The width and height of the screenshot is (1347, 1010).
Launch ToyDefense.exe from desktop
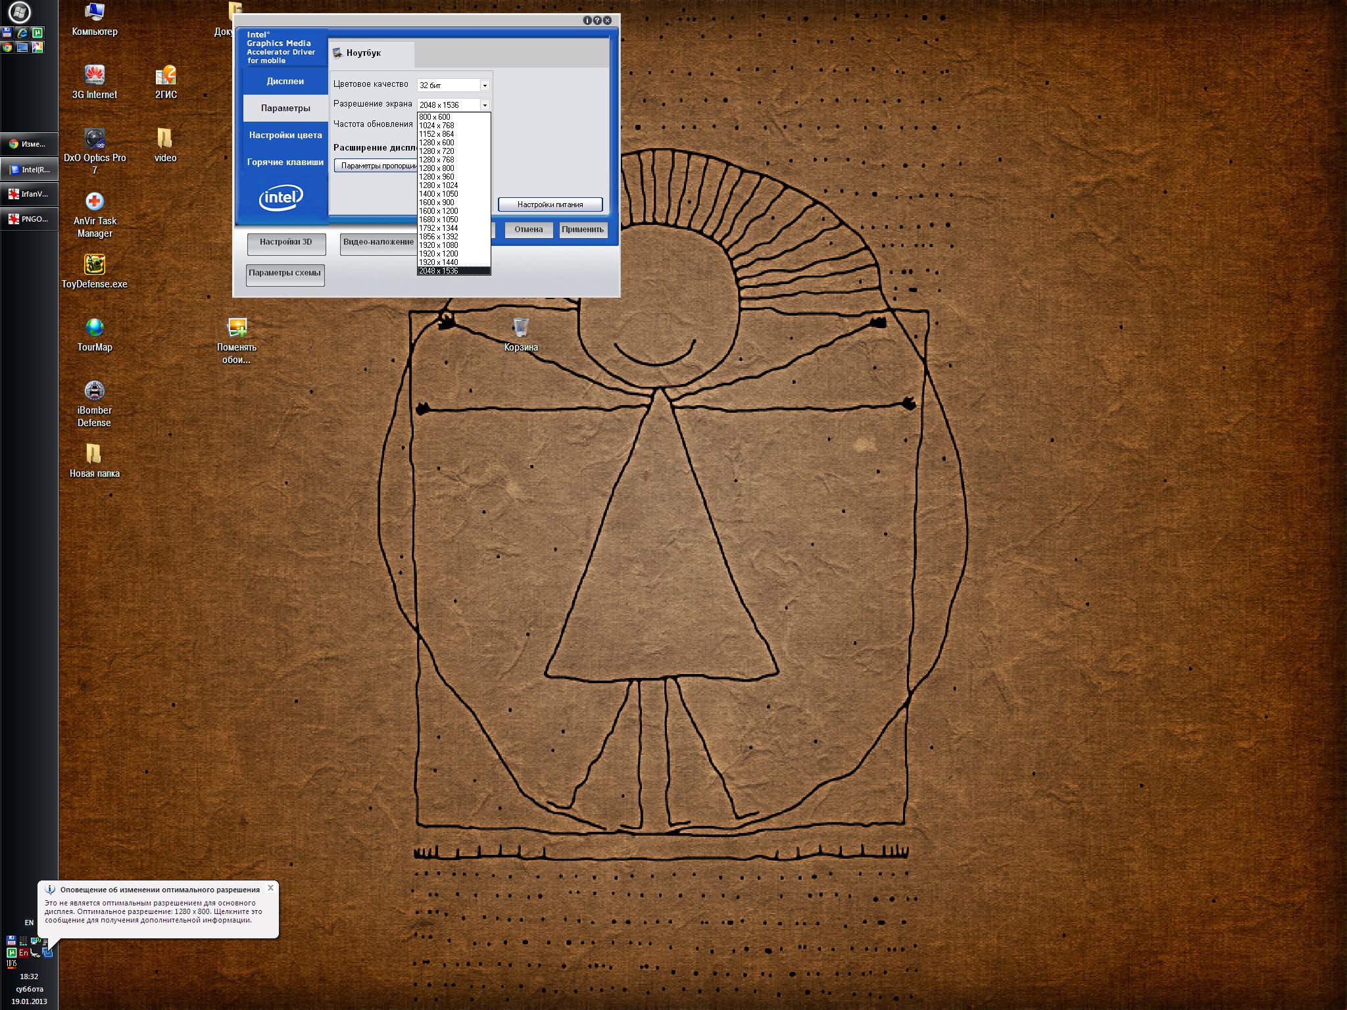[x=95, y=272]
